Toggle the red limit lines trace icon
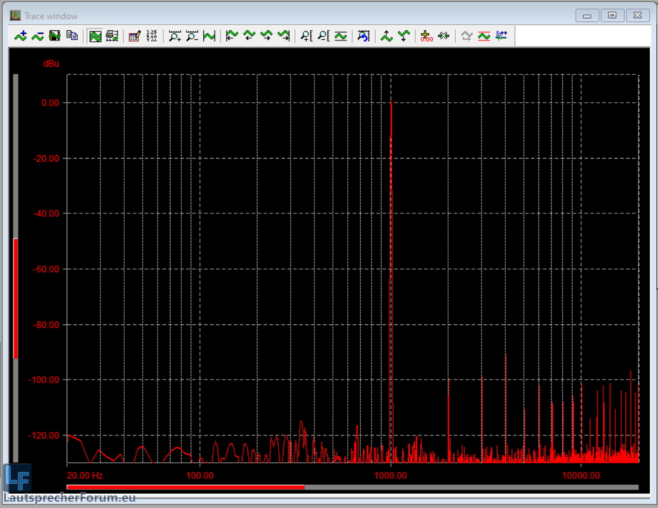 484,36
